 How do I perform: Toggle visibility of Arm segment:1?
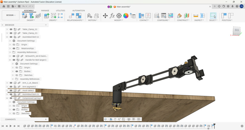(11, 87)
